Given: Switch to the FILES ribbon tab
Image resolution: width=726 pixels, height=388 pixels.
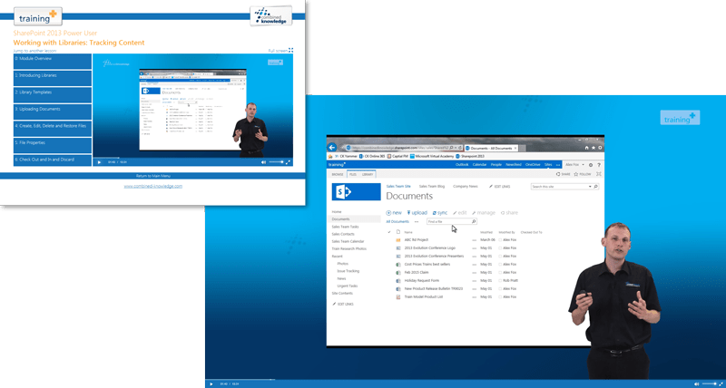Looking at the screenshot, I should click(353, 174).
